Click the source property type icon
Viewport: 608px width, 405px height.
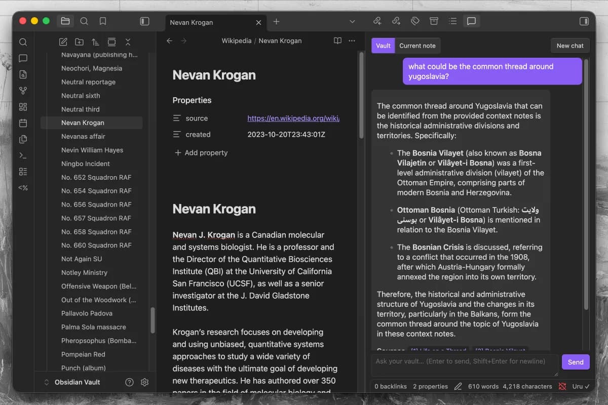(x=177, y=118)
